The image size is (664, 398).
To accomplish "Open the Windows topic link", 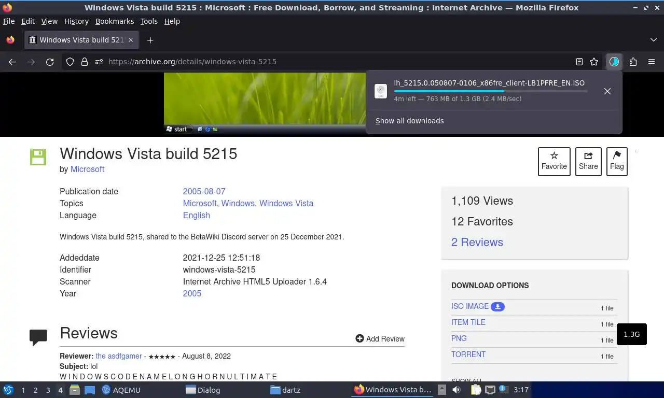I will 238,203.
